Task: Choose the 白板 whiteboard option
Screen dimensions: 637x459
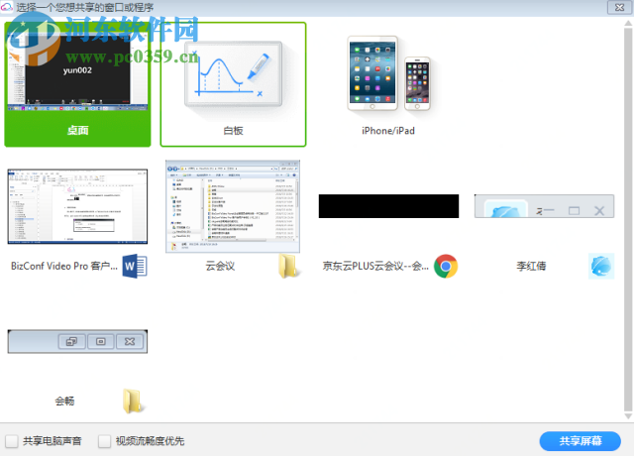Action: click(x=233, y=84)
